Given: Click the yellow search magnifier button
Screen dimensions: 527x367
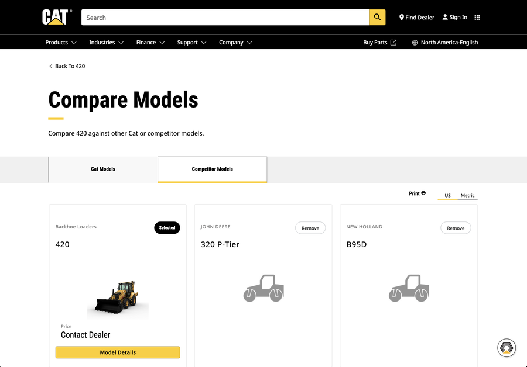Looking at the screenshot, I should (x=378, y=17).
